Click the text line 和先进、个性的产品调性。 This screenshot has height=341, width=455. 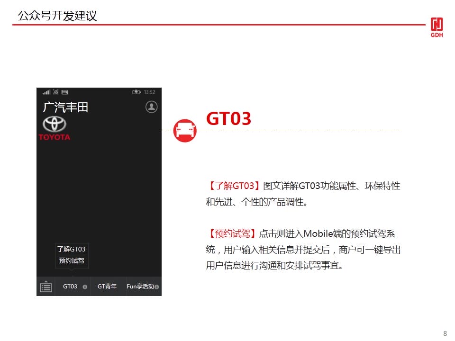[x=257, y=202]
